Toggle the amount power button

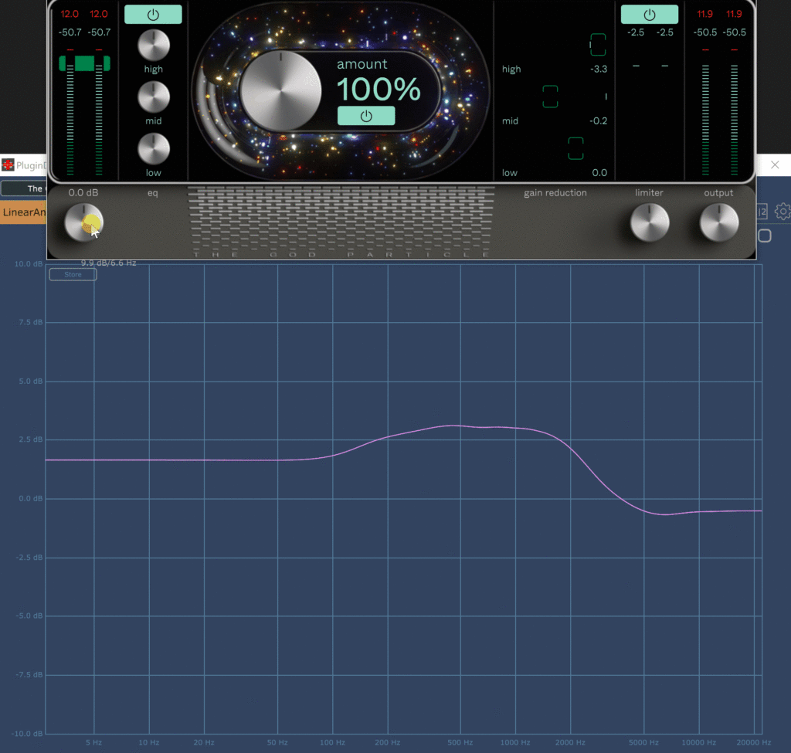366,116
